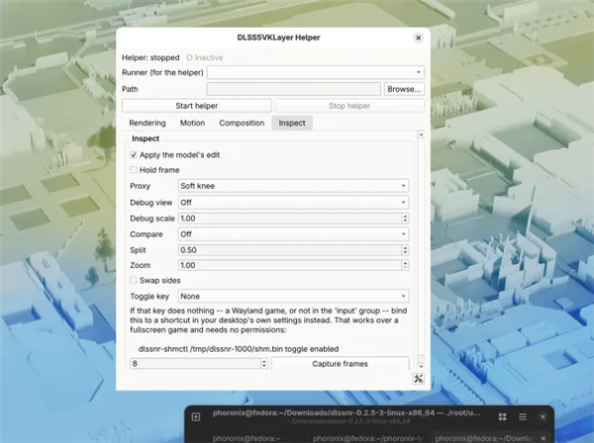Click the scroll up arrow in Inspect panel
The height and width of the screenshot is (443, 594).
click(421, 134)
